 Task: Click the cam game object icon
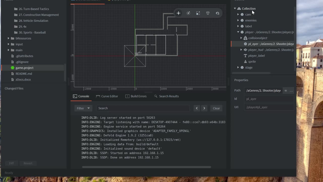click(x=242, y=14)
